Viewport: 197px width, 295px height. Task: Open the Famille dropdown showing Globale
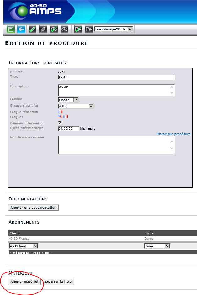[68, 100]
